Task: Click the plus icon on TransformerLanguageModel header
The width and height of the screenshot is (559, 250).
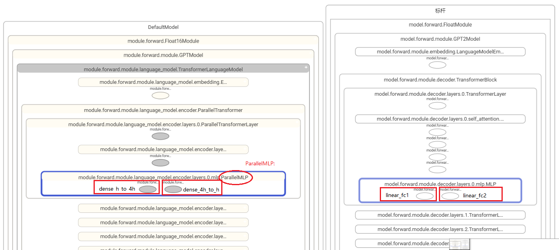Action: pos(306,68)
